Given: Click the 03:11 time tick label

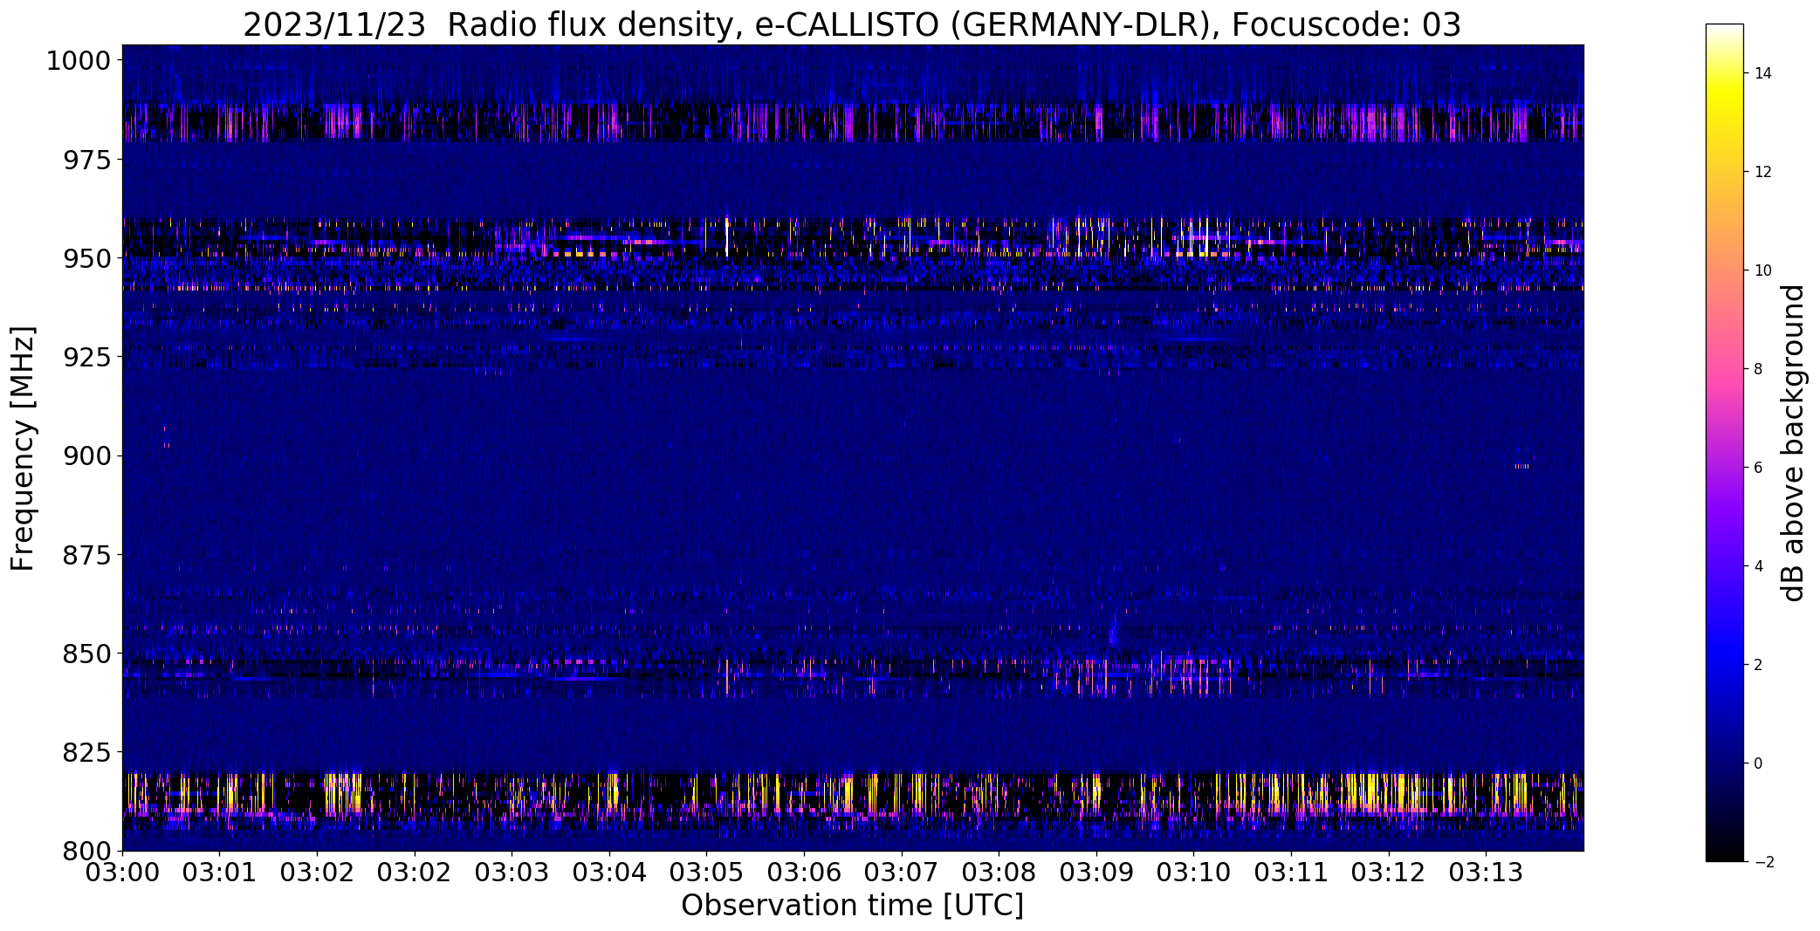Looking at the screenshot, I should click(1291, 873).
